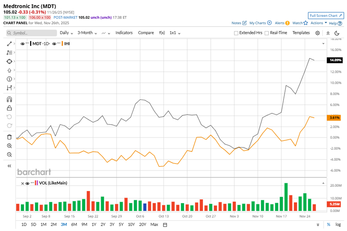347x231 pixels.
Task: Remove the VOL indicator with X
Action: click(x=22, y=183)
